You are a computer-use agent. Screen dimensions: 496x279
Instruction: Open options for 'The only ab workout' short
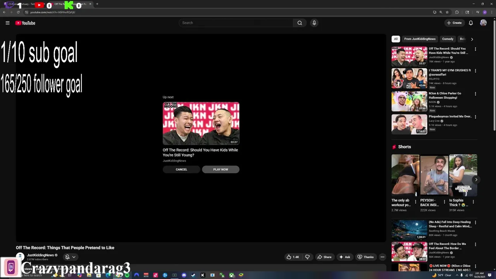(x=415, y=202)
